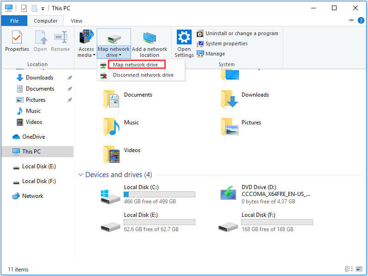Collapse the Devices and drives section chevron

click(x=81, y=175)
